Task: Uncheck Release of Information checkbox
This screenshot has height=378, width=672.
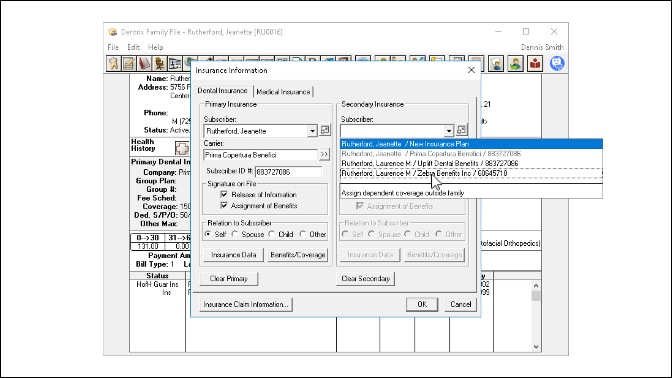Action: pyautogui.click(x=224, y=195)
